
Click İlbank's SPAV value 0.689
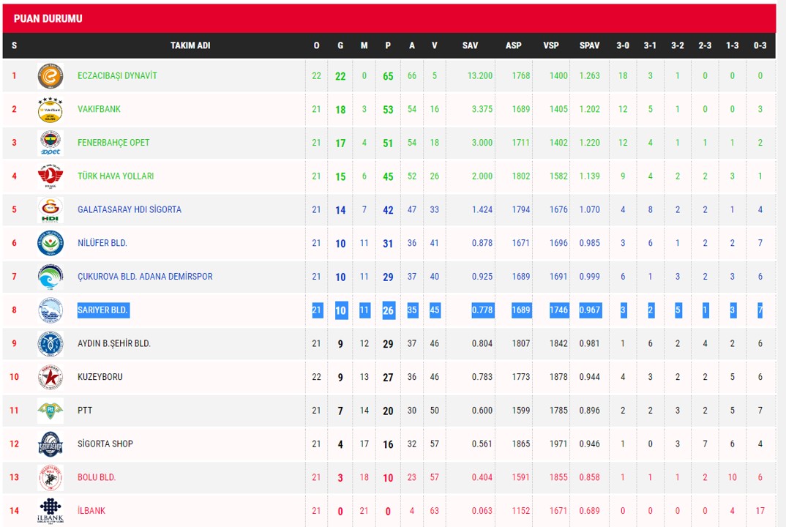click(x=590, y=510)
